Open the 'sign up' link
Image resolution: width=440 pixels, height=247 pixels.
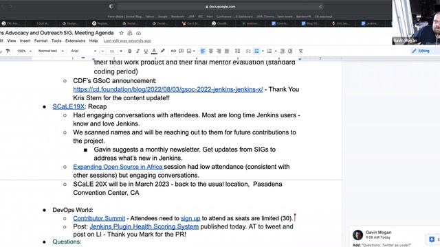tap(190, 218)
